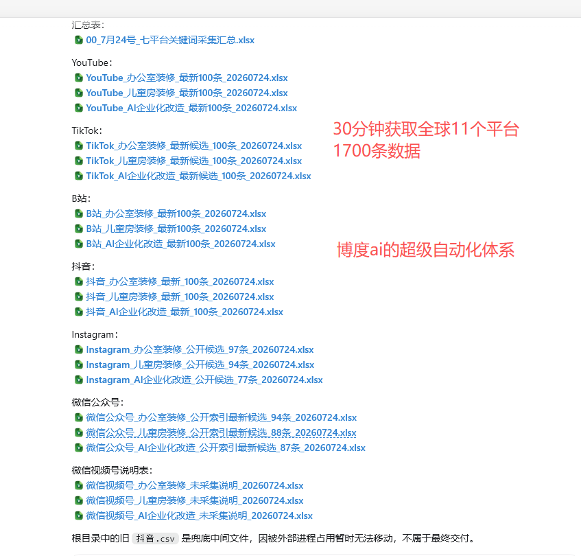Open 抖音_儿童房装修_最新_100条 file link
Screen dimensions: 581x556
tap(180, 297)
